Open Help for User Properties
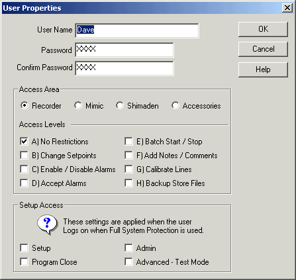 tap(263, 70)
